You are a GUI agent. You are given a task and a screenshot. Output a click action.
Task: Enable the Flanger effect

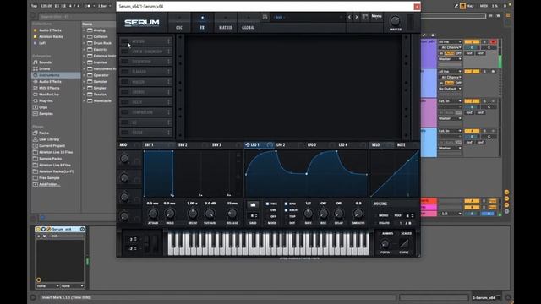click(x=125, y=72)
